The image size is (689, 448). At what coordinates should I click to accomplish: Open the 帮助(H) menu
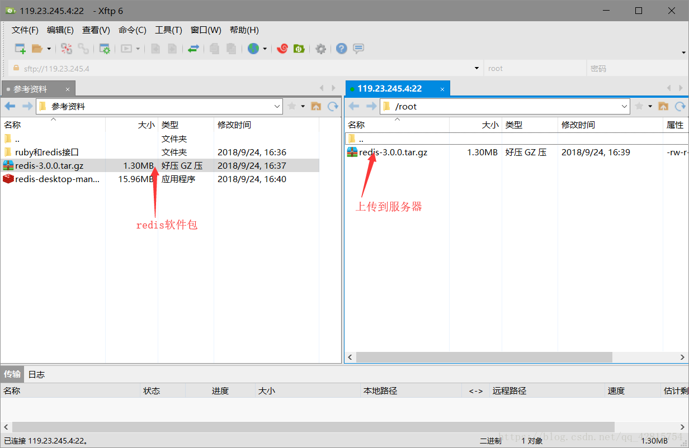point(244,30)
